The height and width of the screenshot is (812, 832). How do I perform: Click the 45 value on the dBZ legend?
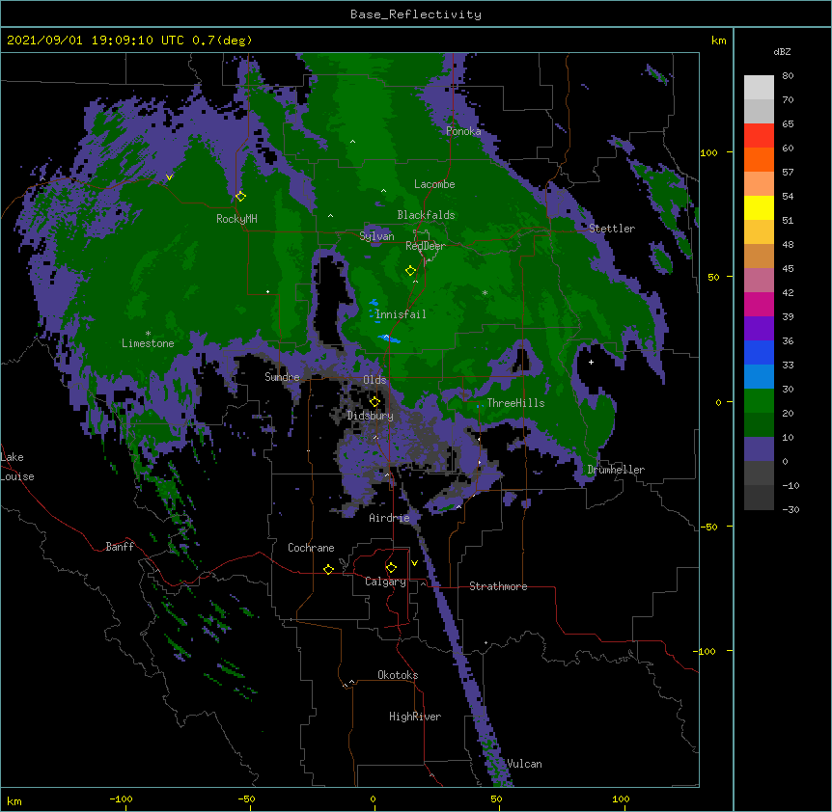coord(788,268)
